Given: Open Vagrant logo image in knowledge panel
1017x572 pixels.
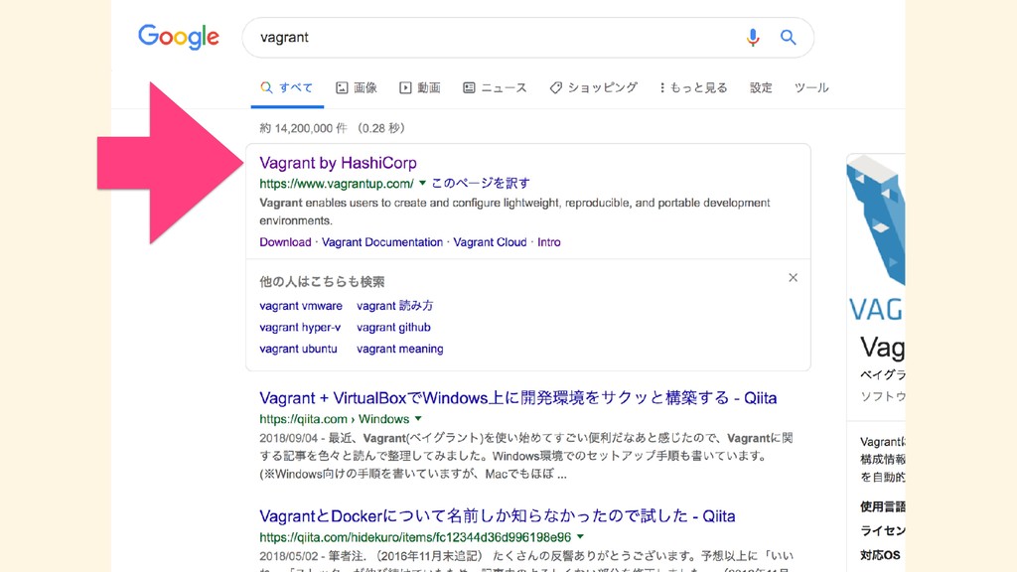Looking at the screenshot, I should click(876, 220).
